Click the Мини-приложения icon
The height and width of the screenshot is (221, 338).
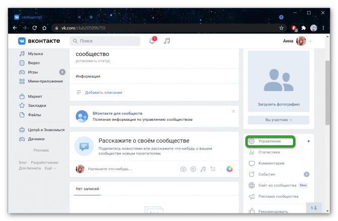click(22, 82)
